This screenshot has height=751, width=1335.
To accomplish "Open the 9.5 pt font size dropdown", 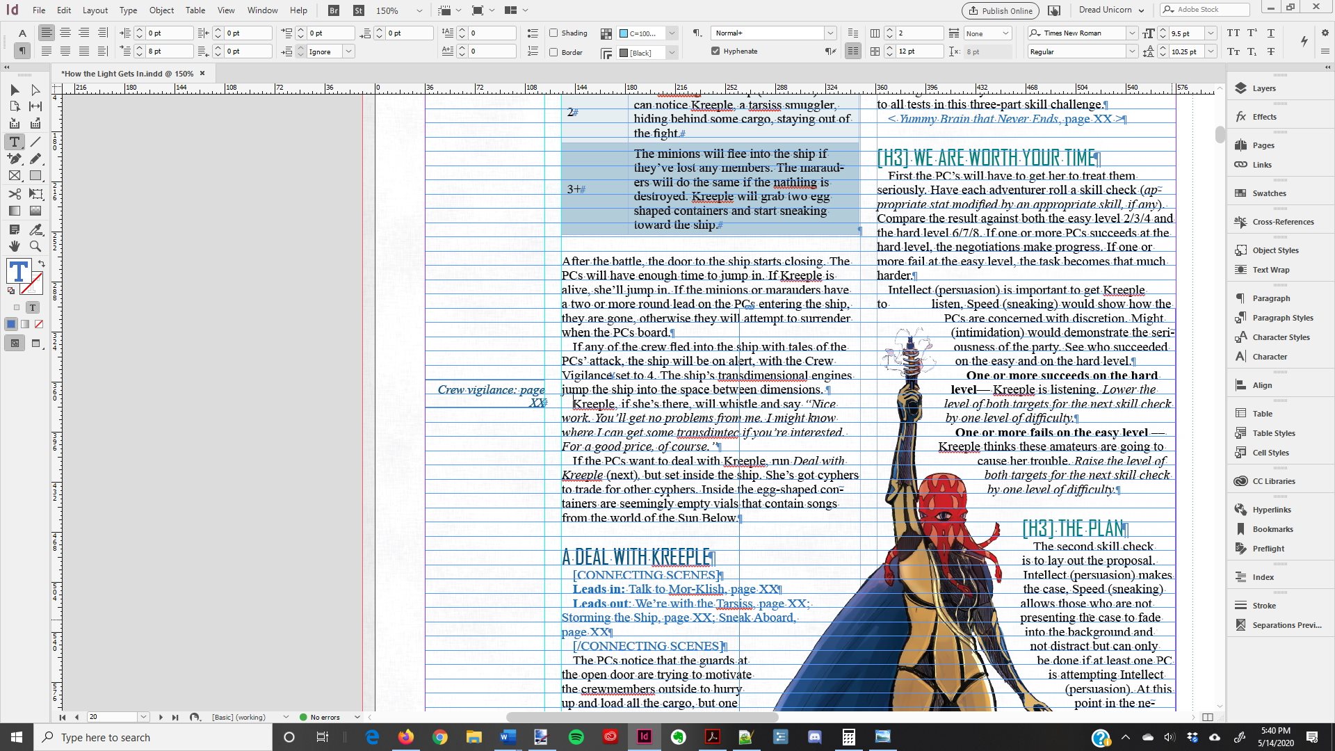I will tap(1211, 33).
